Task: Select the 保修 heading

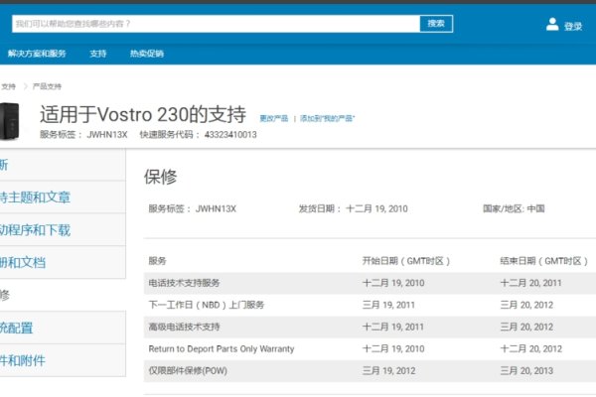Action: coord(160,177)
